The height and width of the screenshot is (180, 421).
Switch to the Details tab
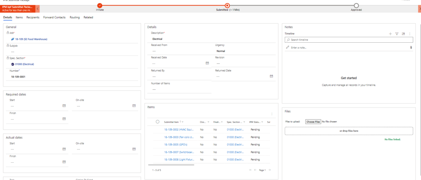(x=7, y=17)
